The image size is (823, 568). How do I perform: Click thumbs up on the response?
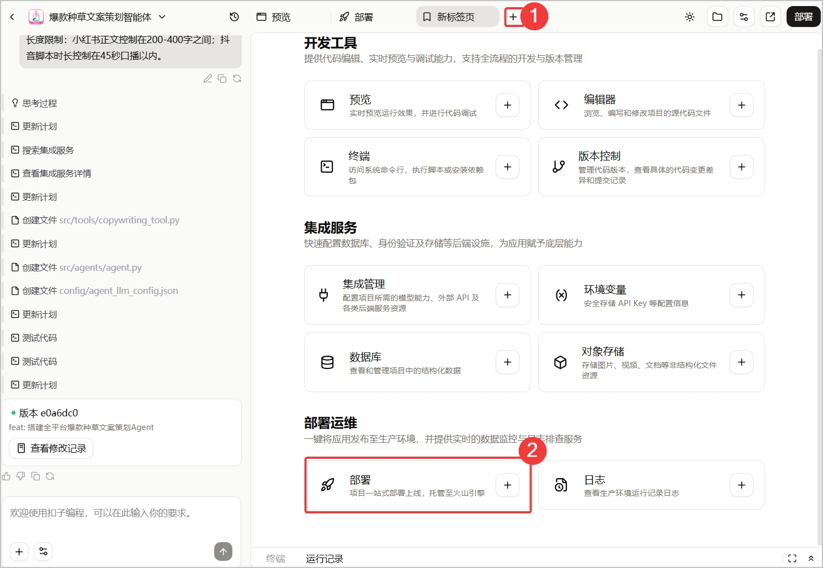point(7,476)
